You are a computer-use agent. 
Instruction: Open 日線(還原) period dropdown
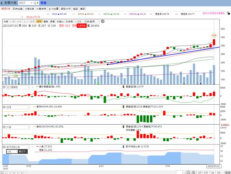91,22
